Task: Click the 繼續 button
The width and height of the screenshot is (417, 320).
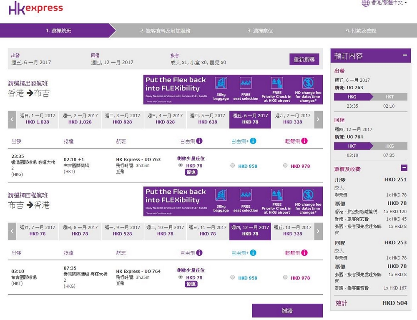Action: click(287, 311)
